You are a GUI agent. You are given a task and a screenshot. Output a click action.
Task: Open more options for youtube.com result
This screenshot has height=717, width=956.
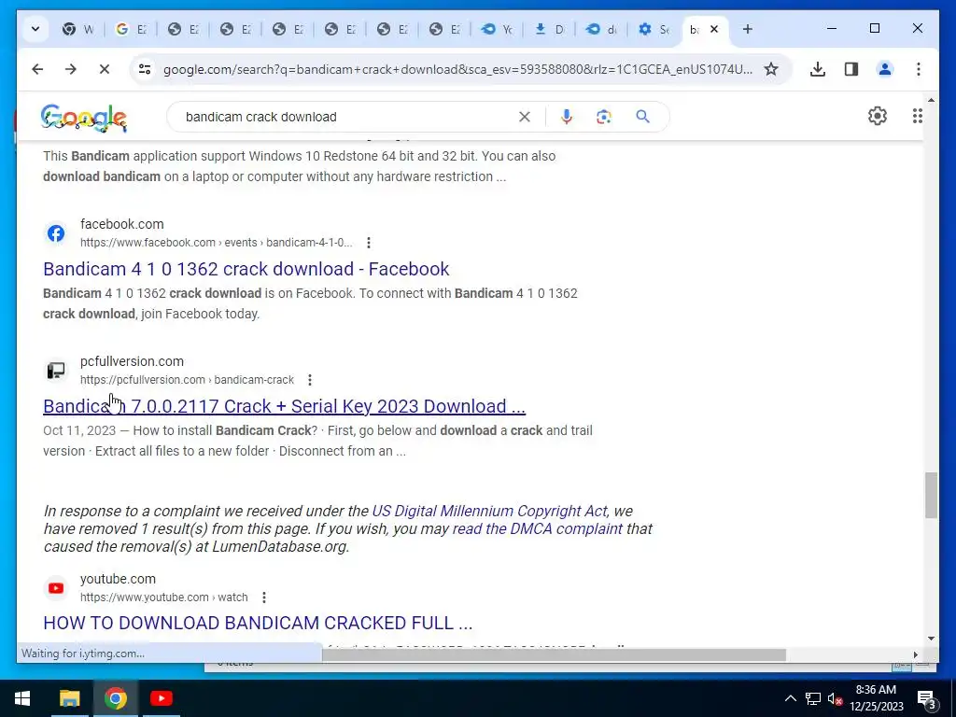(264, 597)
